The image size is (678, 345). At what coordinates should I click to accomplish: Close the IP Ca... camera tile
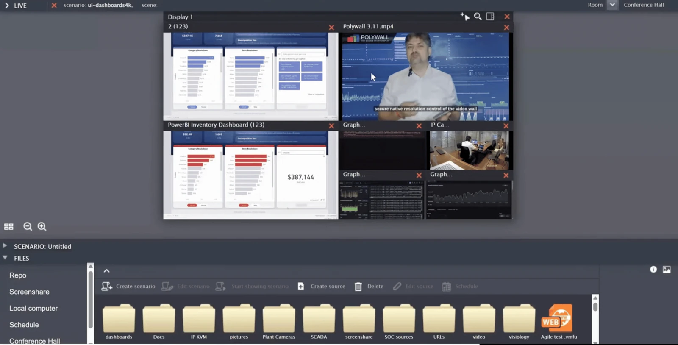pyautogui.click(x=506, y=126)
